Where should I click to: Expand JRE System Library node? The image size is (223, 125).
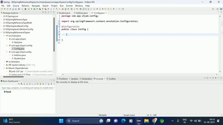(4, 65)
